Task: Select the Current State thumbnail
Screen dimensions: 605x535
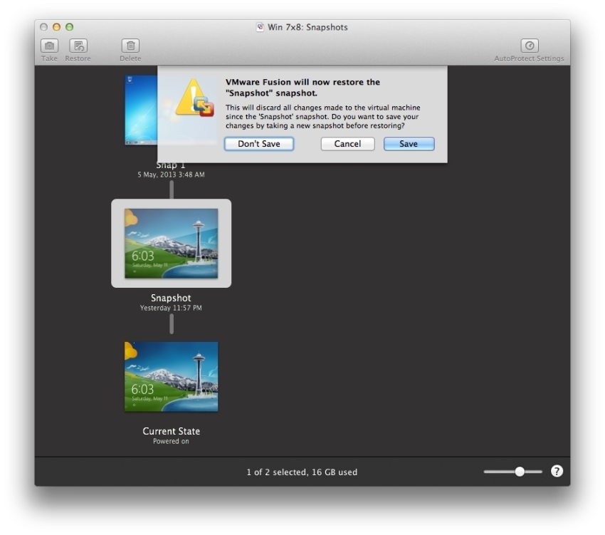Action: point(171,376)
